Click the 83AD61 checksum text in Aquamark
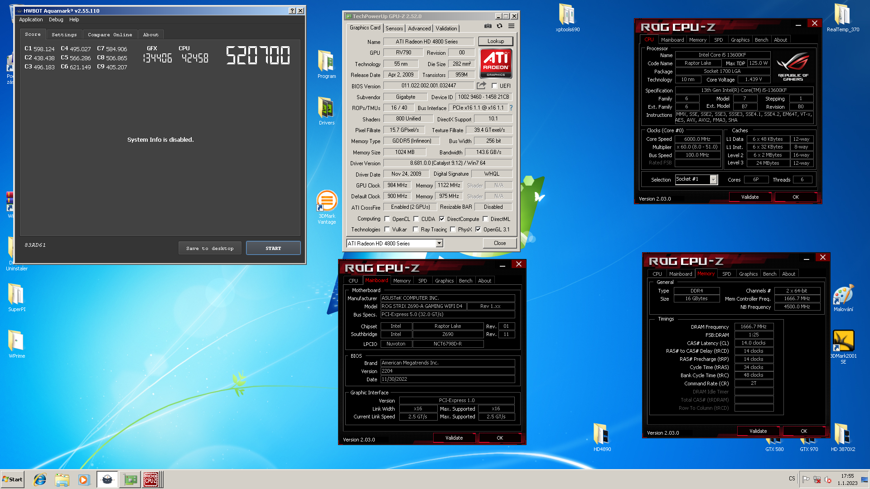 (x=35, y=245)
